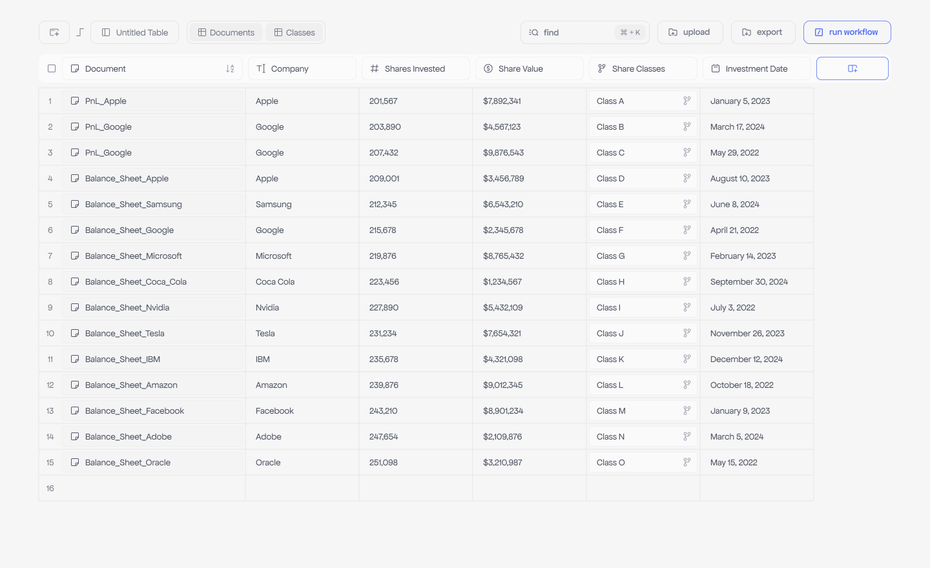930x568 pixels.
Task: Click the branch icon in Class N cell
Action: coord(687,436)
